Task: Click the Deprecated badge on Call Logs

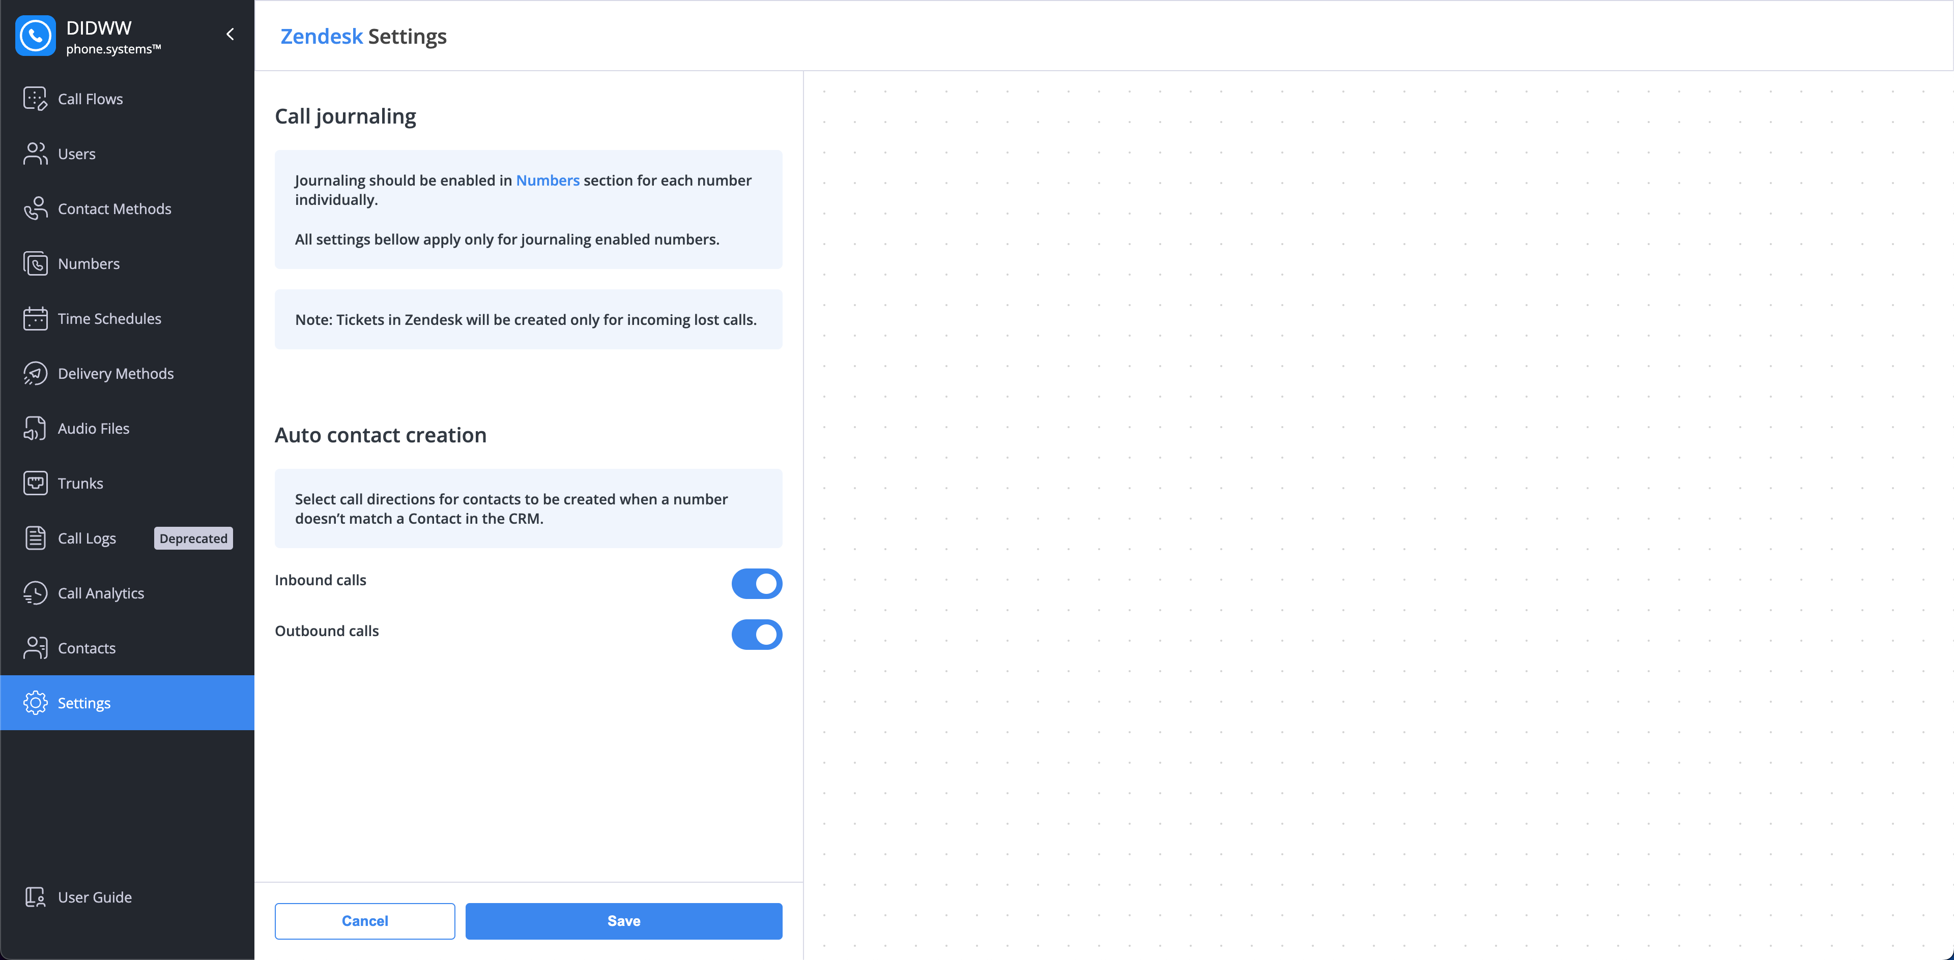Action: click(x=193, y=538)
